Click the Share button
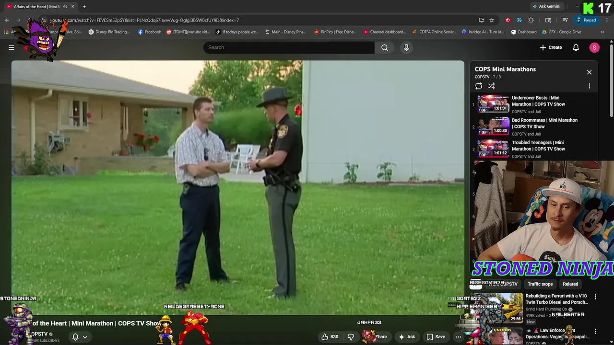The image size is (614, 345). (x=378, y=337)
